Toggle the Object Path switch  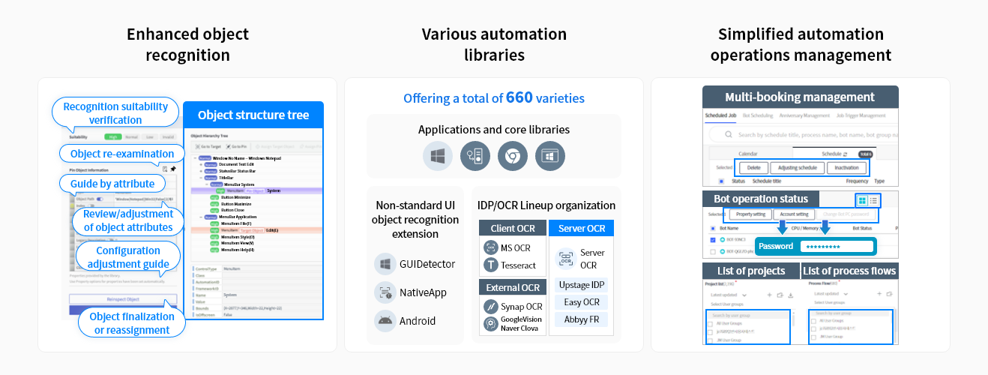tap(100, 199)
